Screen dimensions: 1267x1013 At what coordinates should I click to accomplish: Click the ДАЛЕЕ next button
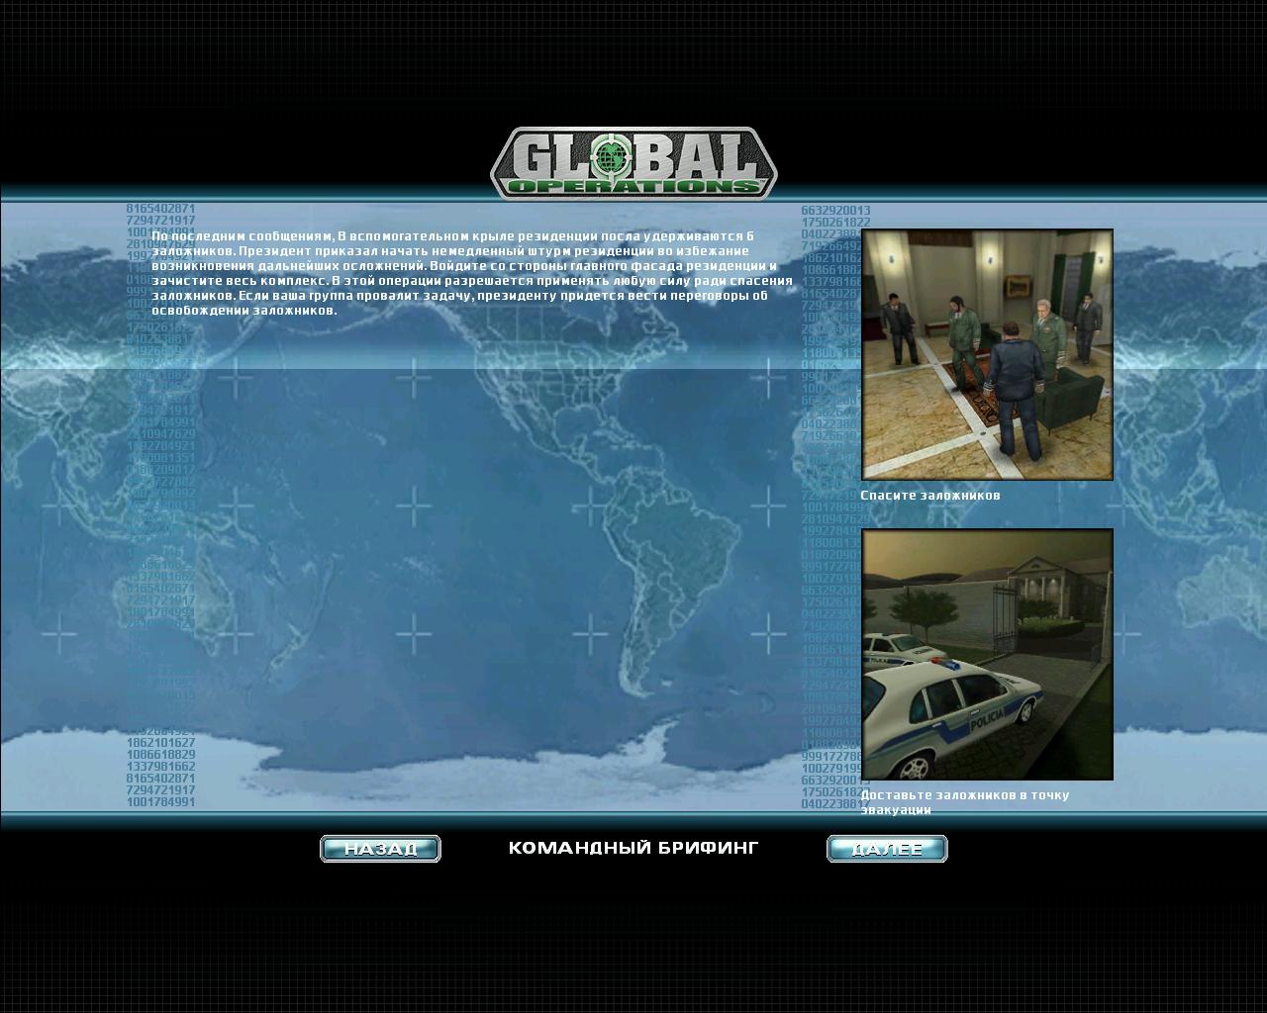pos(887,849)
